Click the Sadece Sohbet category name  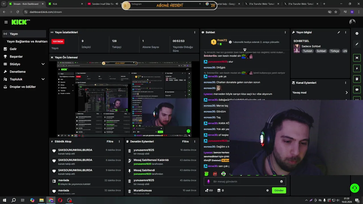pos(311,46)
